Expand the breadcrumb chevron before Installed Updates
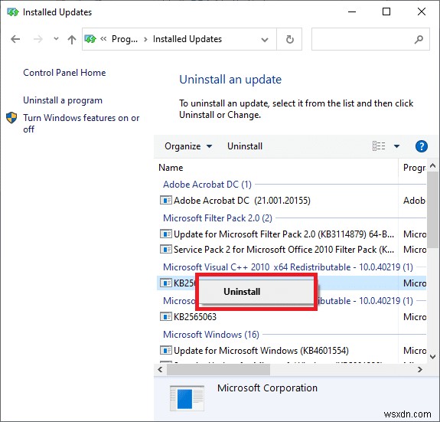This screenshot has width=440, height=422. pyautogui.click(x=145, y=39)
